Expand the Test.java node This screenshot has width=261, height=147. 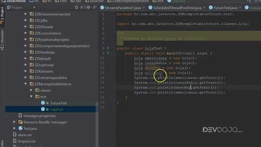[x=15, y=128]
